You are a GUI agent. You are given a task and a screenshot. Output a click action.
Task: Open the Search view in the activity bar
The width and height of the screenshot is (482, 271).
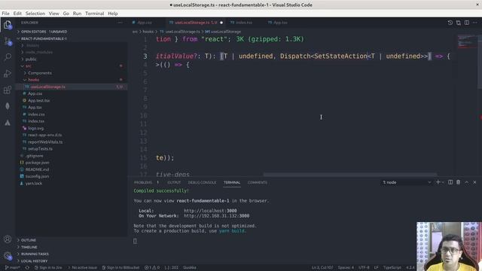click(8, 57)
